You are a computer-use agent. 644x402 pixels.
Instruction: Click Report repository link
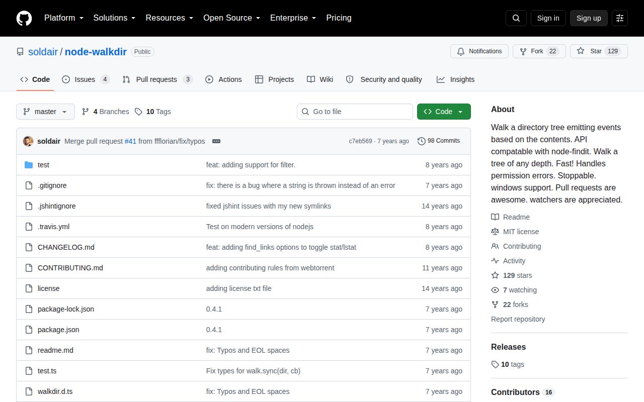pyautogui.click(x=518, y=319)
